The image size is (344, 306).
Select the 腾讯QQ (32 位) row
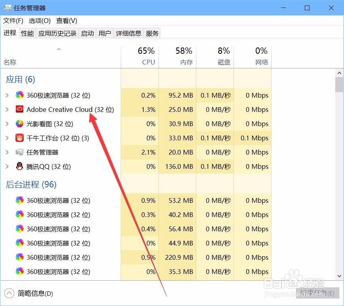(x=136, y=166)
